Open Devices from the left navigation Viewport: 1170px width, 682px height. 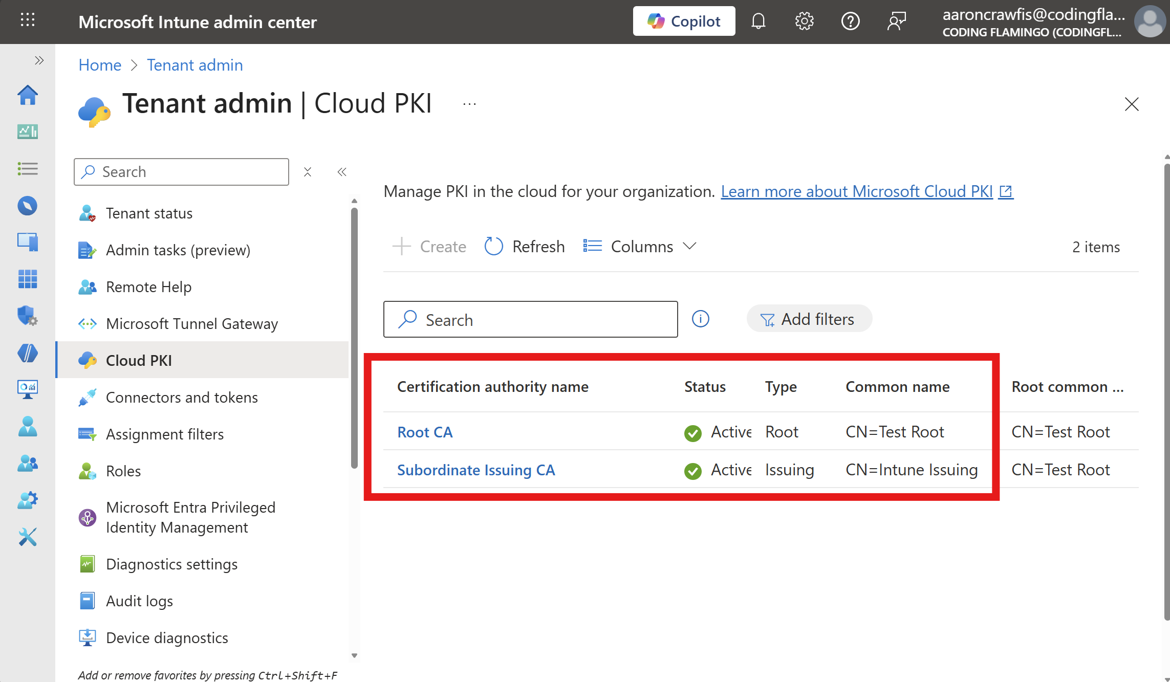coord(27,242)
